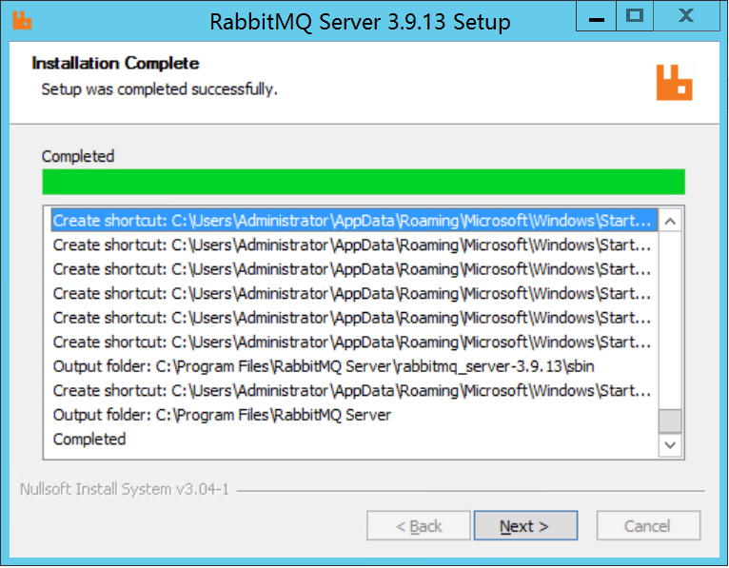This screenshot has width=729, height=568.
Task: Click 'Setup was completed successfully.' text
Action: click(x=160, y=88)
